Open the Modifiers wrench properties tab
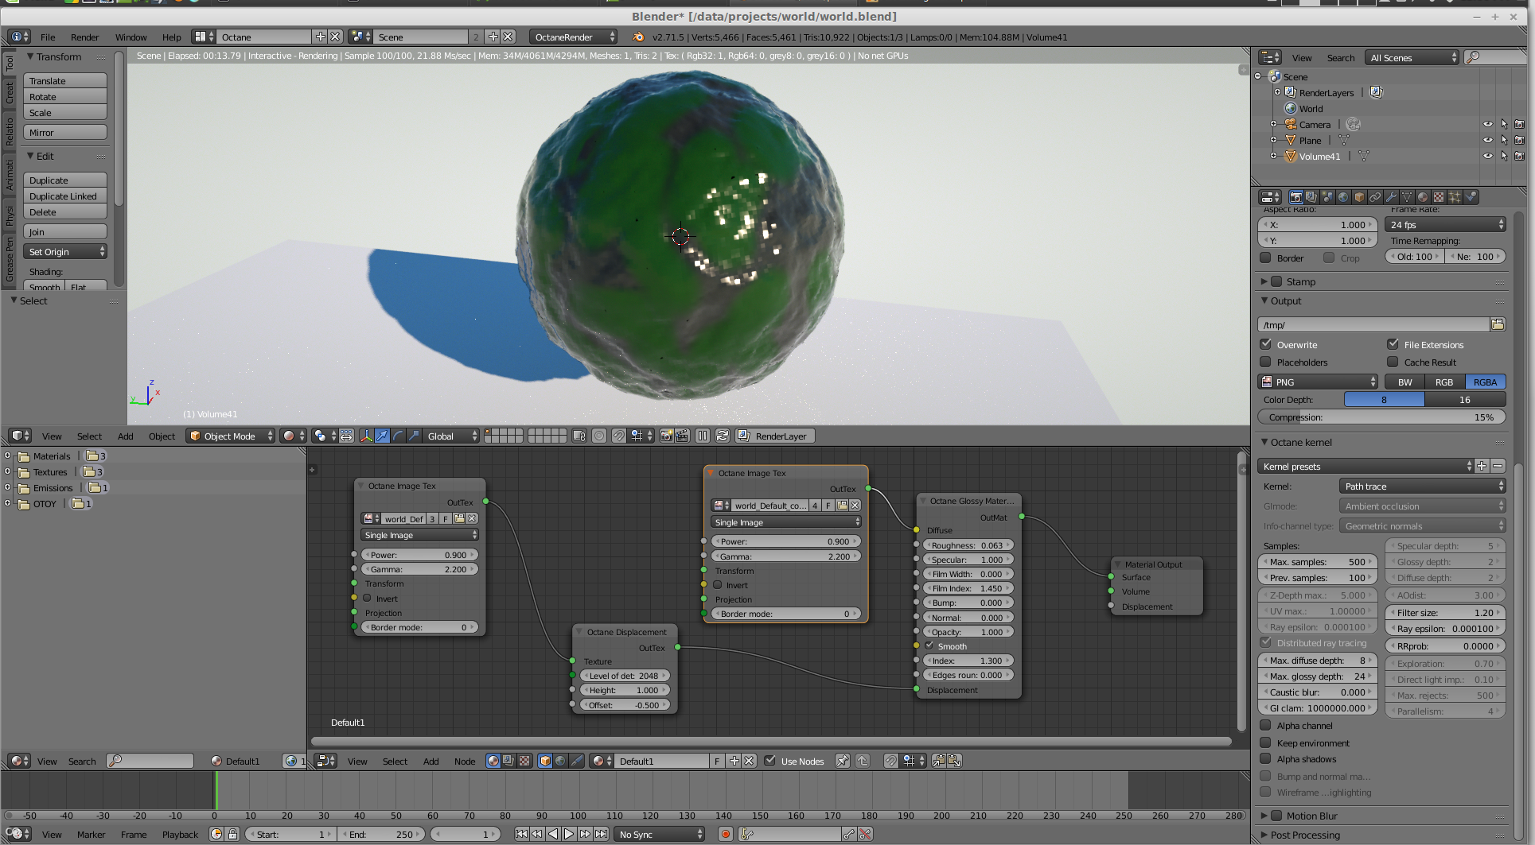Image resolution: width=1535 pixels, height=845 pixels. [x=1391, y=197]
